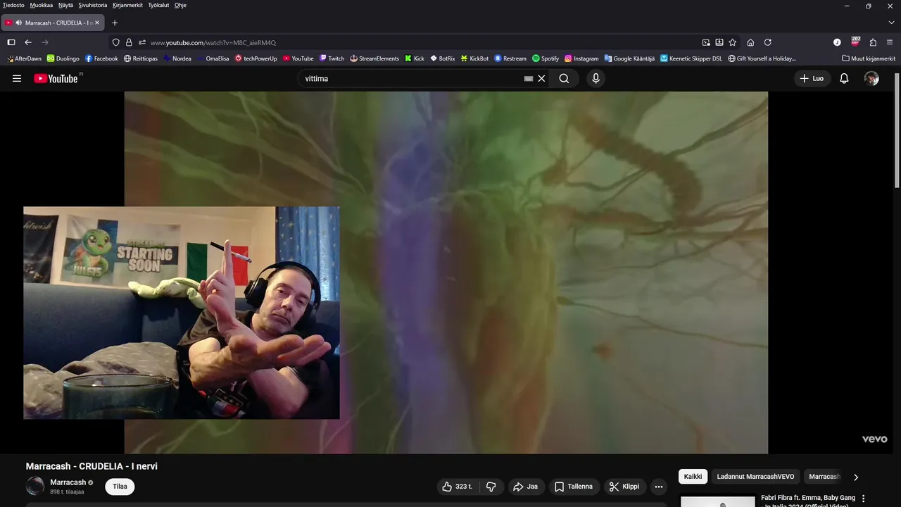Open the AfterDawn bookmark

tap(24, 58)
